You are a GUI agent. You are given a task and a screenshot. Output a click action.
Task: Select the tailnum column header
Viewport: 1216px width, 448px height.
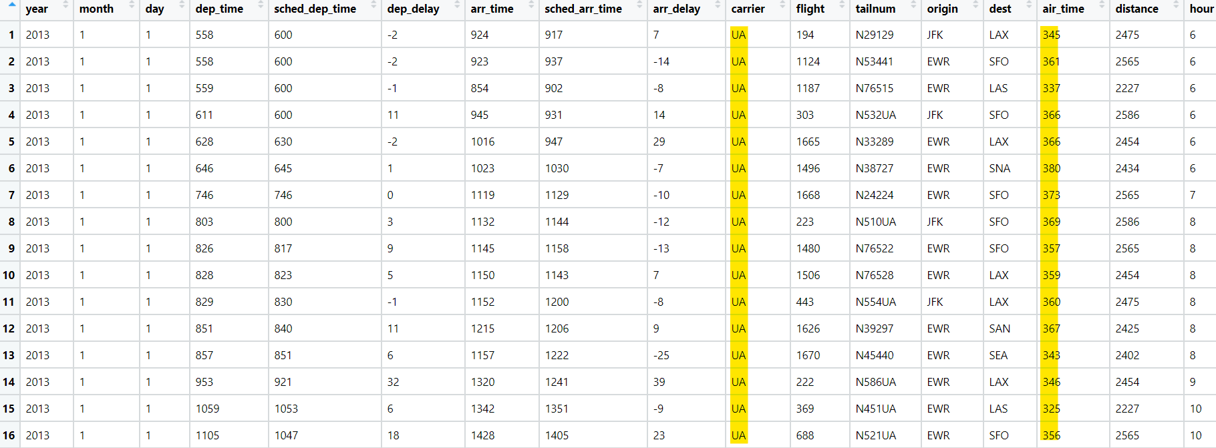(x=875, y=9)
